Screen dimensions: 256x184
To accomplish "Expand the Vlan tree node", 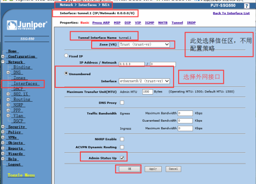I will click(x=8, y=116).
